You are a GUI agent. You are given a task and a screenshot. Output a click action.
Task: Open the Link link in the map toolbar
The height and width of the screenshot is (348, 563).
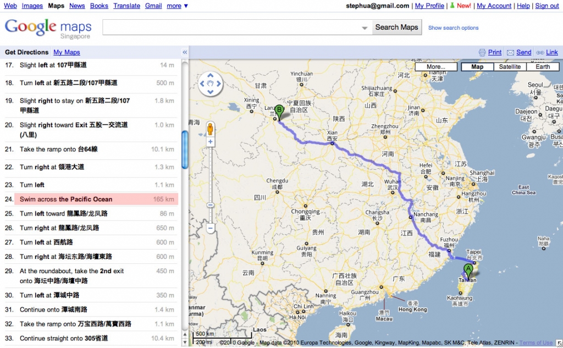(552, 52)
